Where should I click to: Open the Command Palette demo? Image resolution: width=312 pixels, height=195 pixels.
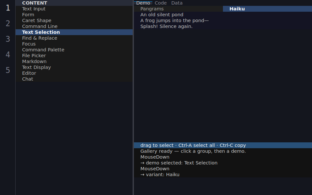(74, 50)
